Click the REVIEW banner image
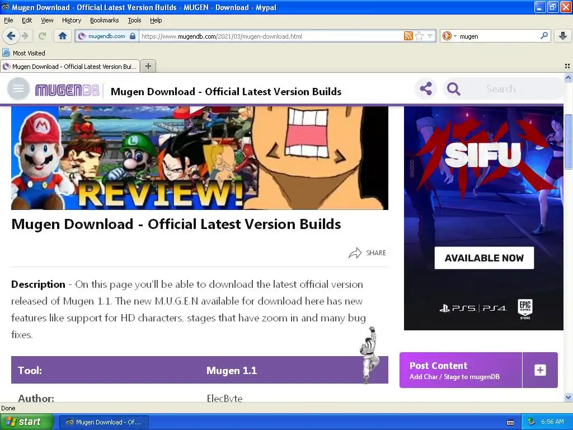The height and width of the screenshot is (430, 573). click(x=200, y=158)
